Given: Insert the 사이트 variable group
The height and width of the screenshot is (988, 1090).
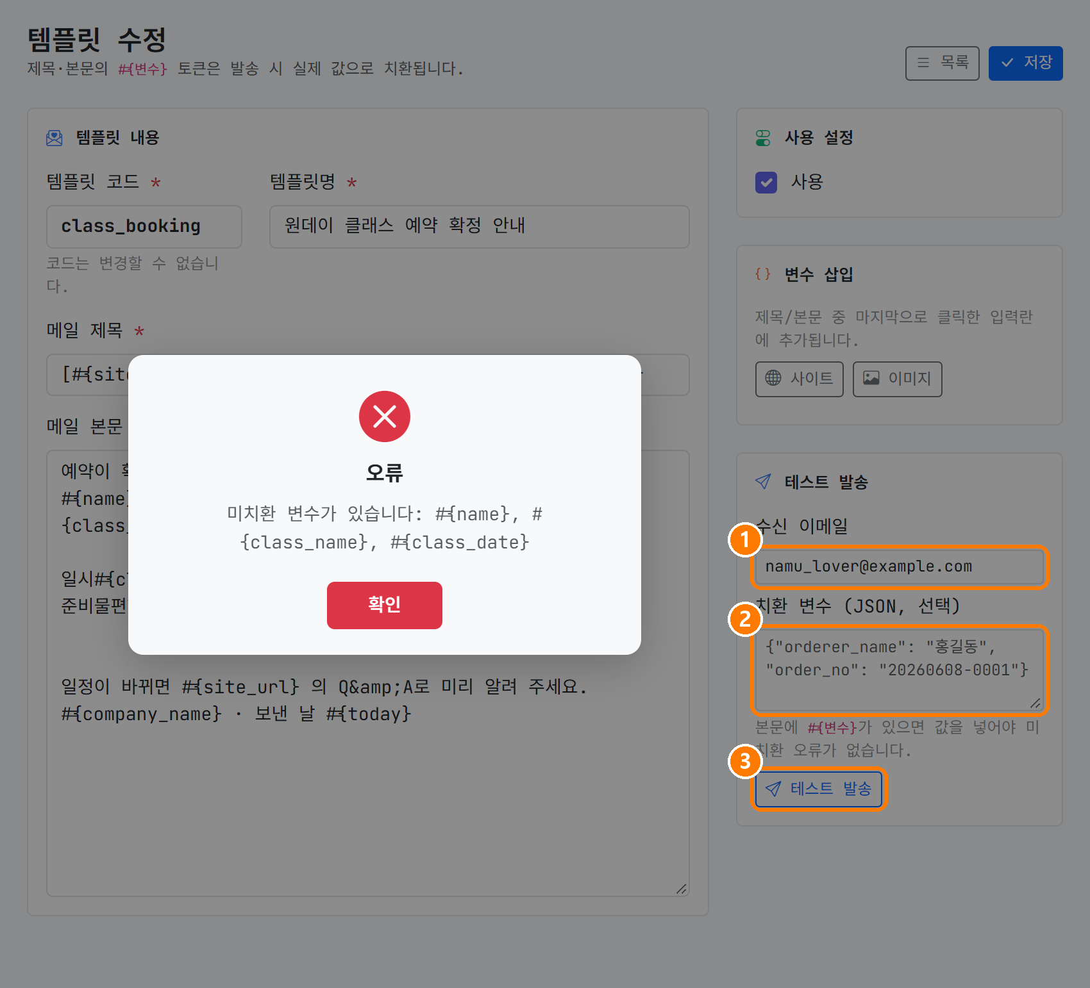Looking at the screenshot, I should click(x=799, y=379).
